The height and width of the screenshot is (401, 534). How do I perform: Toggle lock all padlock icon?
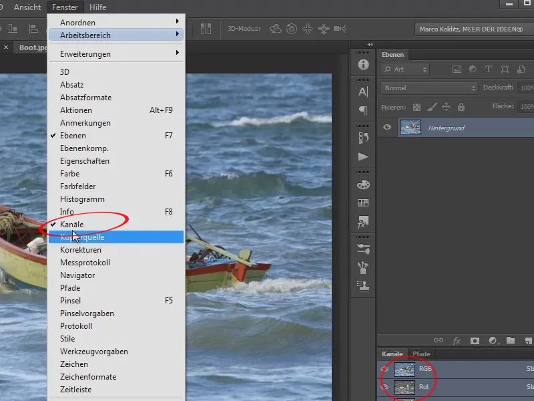click(461, 107)
